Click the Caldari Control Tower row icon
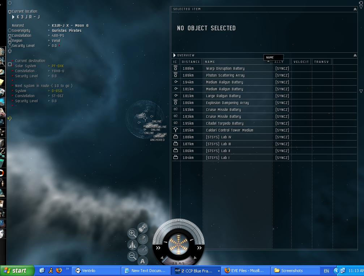This screenshot has height=276, width=364. (176, 130)
